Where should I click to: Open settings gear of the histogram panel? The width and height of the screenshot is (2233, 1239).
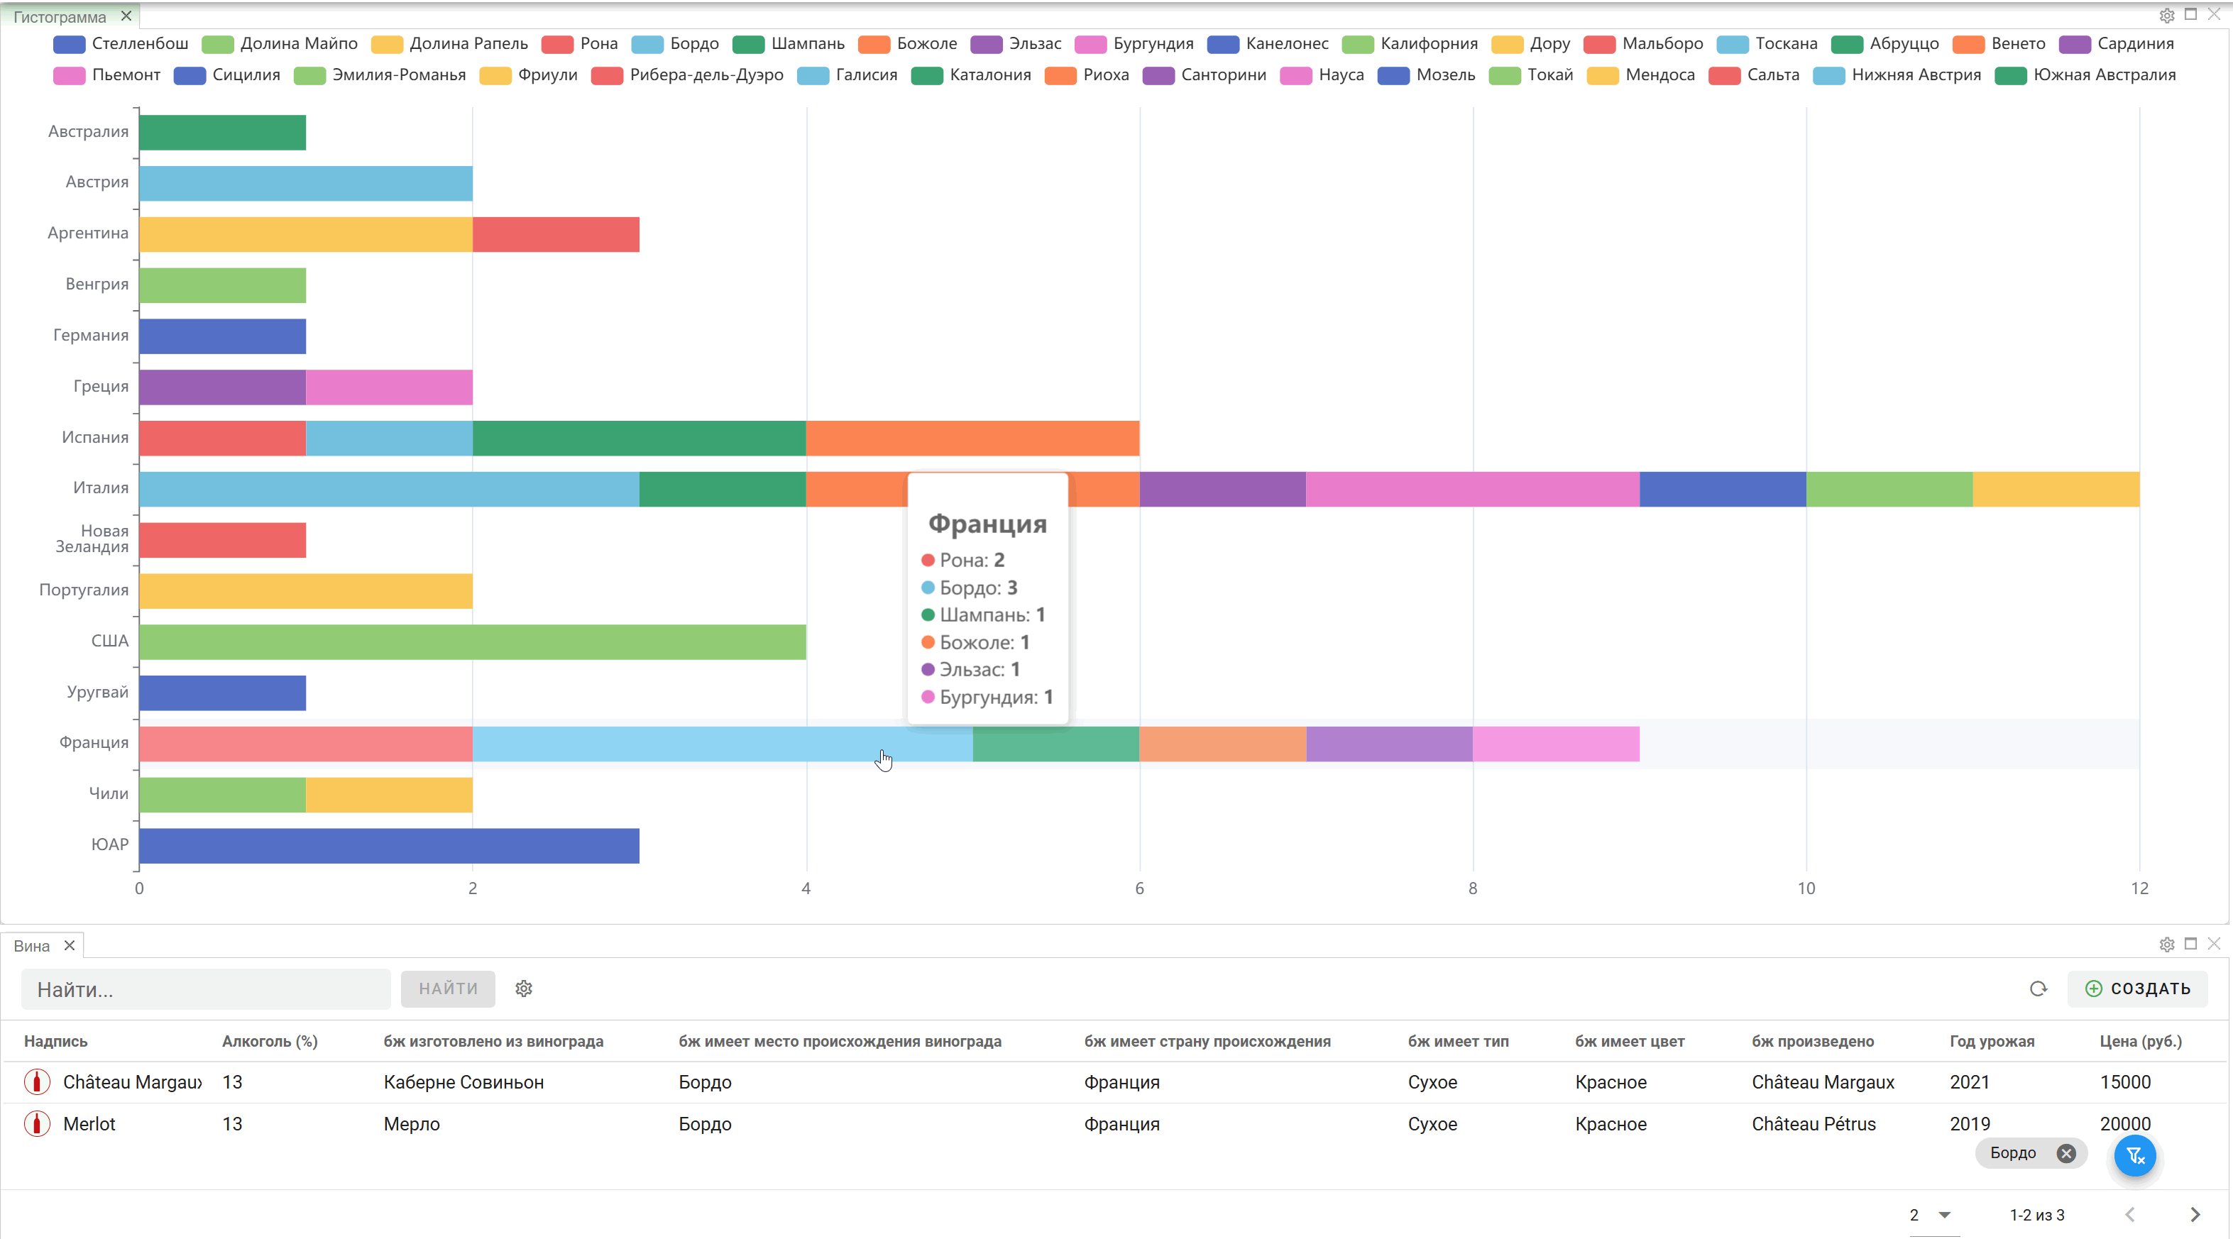click(2166, 15)
